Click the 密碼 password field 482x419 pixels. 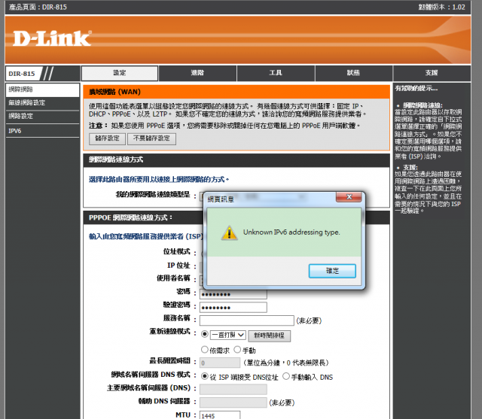(x=233, y=294)
